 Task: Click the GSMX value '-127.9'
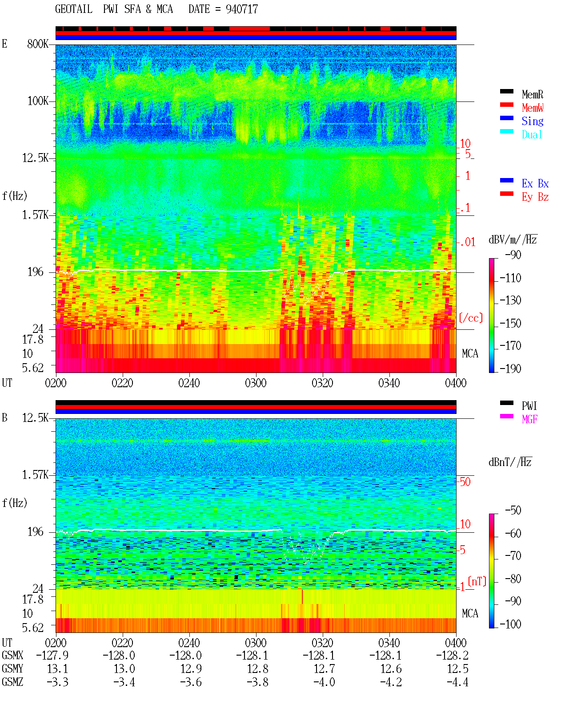pyautogui.click(x=52, y=656)
